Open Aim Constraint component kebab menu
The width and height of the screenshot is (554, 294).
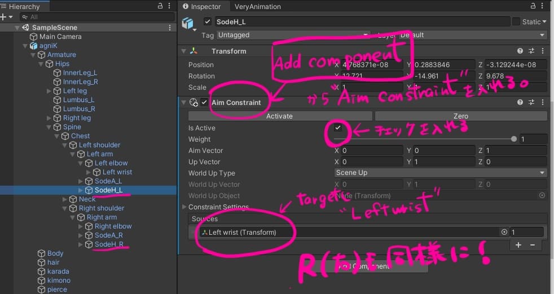[x=543, y=103]
